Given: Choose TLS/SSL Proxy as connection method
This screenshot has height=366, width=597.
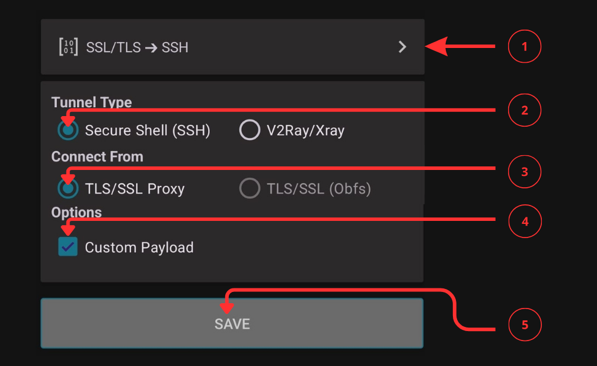Looking at the screenshot, I should coord(68,188).
